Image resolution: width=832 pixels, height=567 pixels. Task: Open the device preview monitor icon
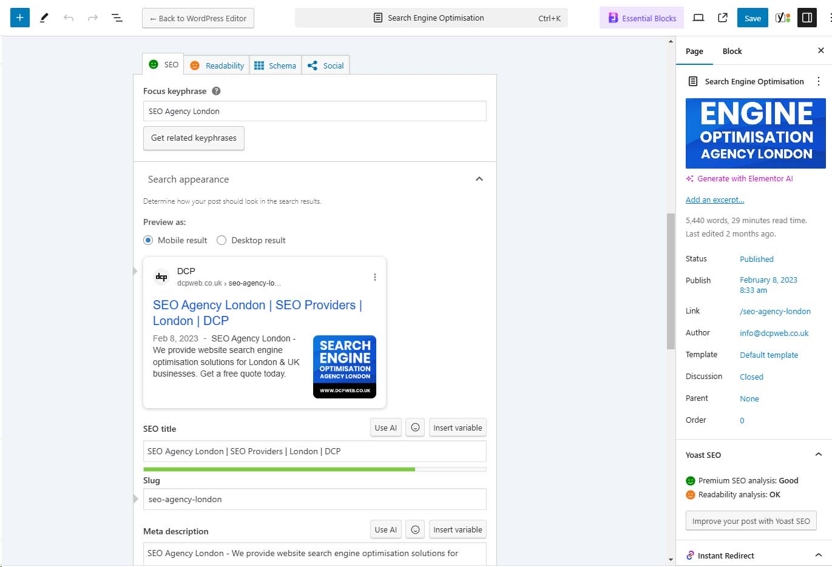click(x=698, y=18)
